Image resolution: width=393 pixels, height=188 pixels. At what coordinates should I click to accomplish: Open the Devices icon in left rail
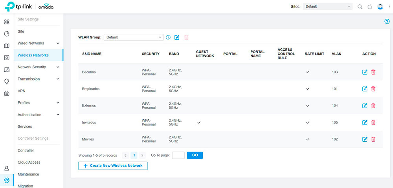tap(7, 58)
